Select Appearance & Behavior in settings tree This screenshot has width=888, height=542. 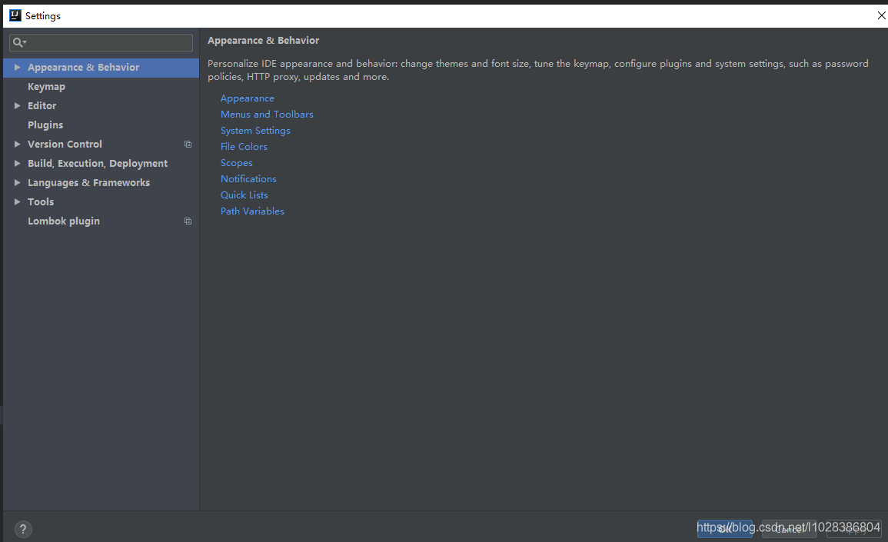pos(101,68)
